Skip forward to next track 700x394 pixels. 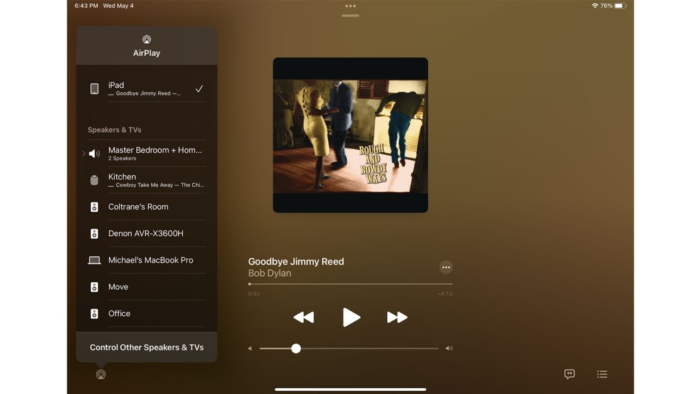tap(397, 317)
